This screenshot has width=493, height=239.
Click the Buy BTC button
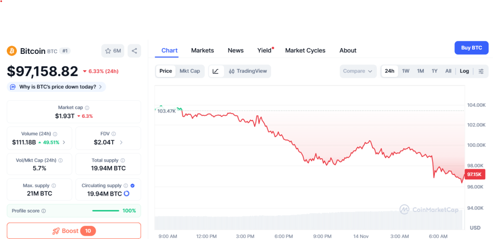click(x=471, y=48)
